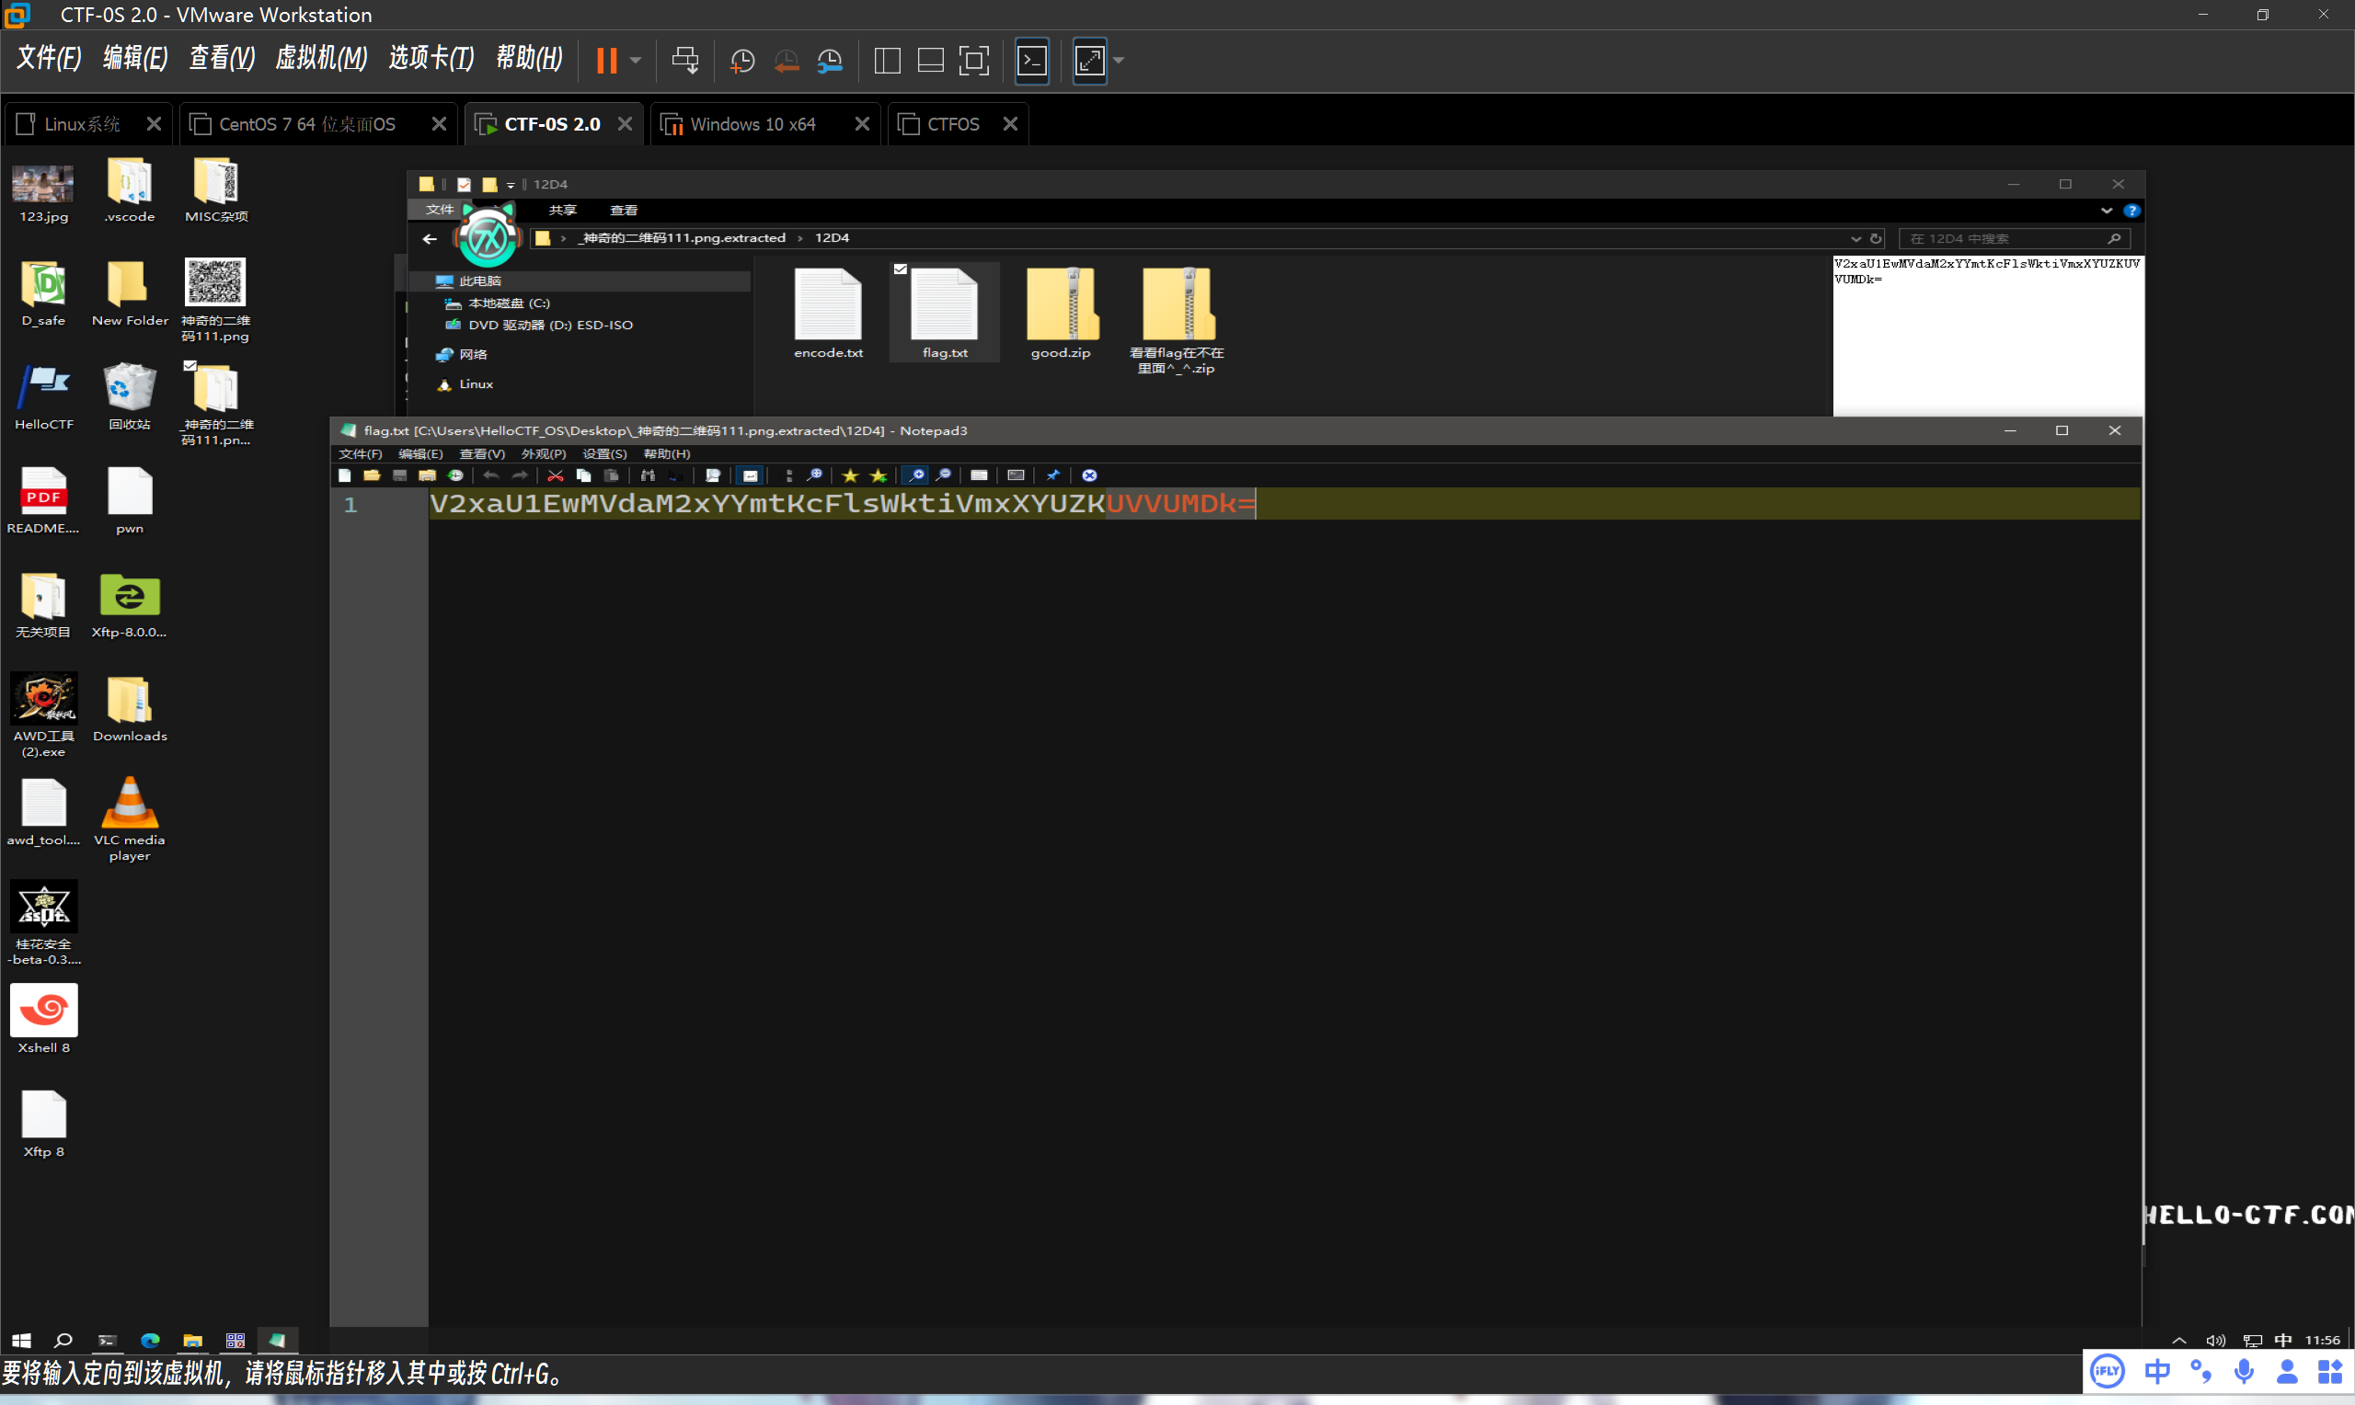Switch to the Windows 10 x64 tab

click(752, 124)
